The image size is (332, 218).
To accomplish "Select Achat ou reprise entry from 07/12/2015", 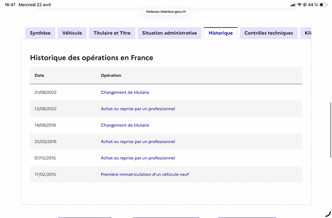I will pyautogui.click(x=138, y=158).
